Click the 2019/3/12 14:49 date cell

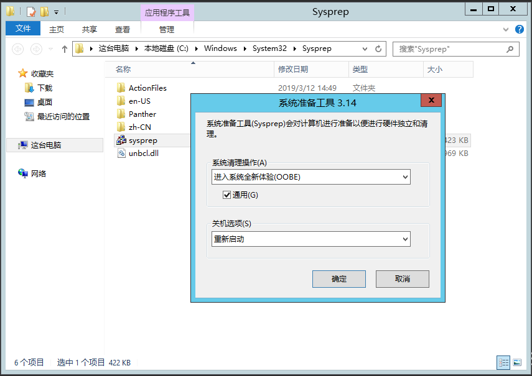pyautogui.click(x=307, y=88)
